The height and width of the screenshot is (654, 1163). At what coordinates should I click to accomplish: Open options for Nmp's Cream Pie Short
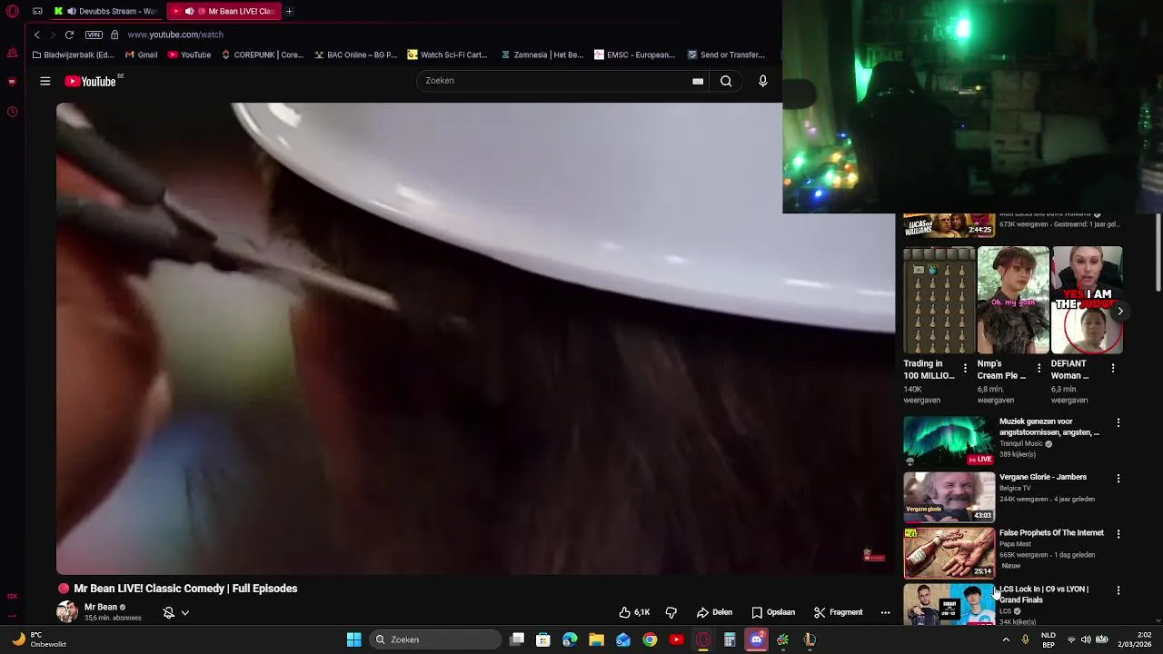[1039, 368]
